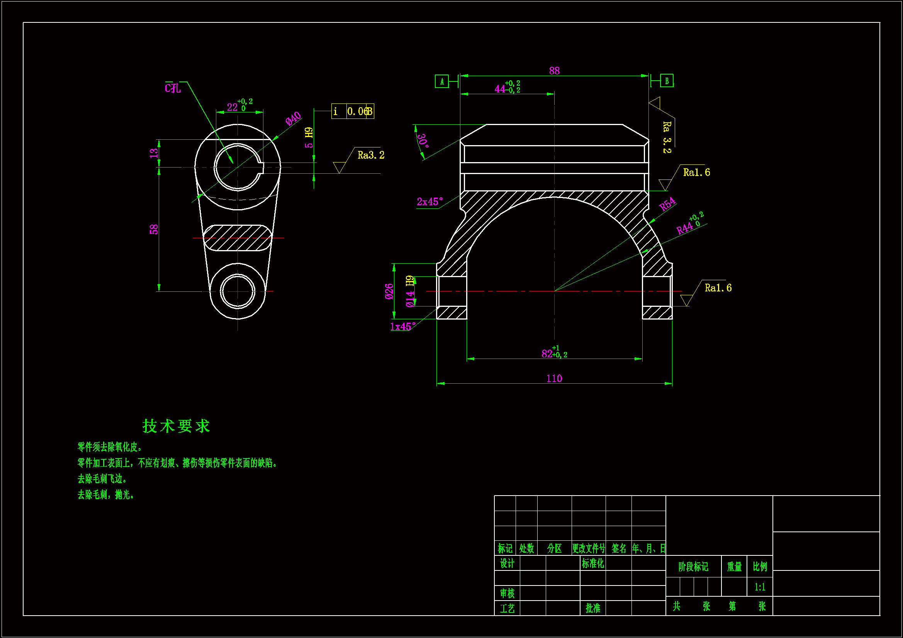
Task: Select the 58 vertical dimension text
Action: [154, 229]
